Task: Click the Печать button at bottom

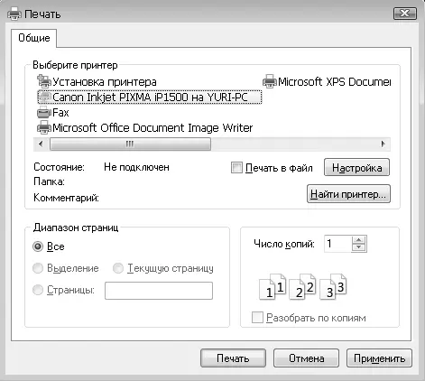Action: pos(233,358)
